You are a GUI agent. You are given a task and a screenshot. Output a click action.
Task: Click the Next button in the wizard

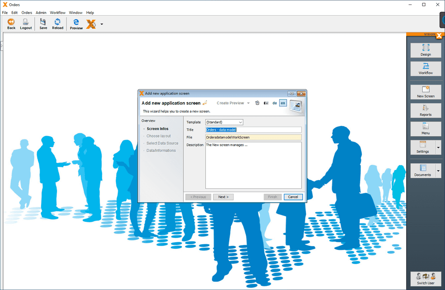coord(223,197)
